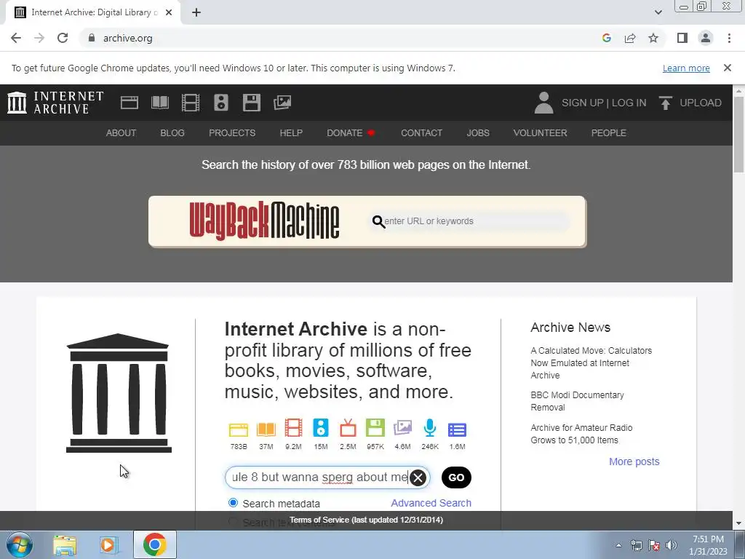The image size is (745, 559).
Task: Open the Advanced Search link
Action: 431,503
